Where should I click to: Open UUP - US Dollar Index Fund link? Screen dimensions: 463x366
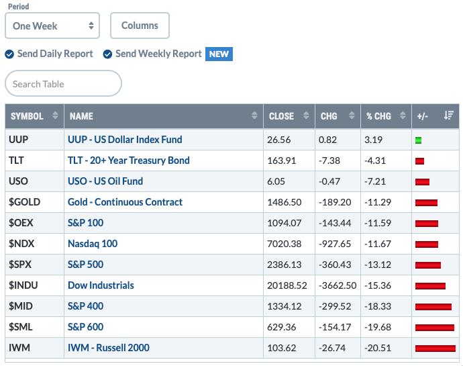pyautogui.click(x=125, y=140)
